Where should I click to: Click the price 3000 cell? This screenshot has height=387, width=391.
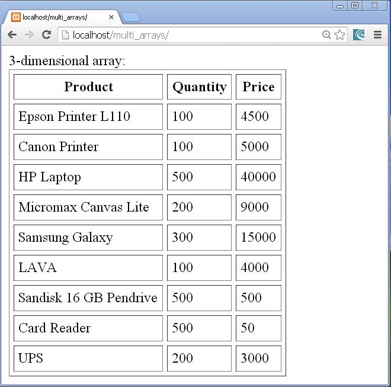[x=258, y=359]
